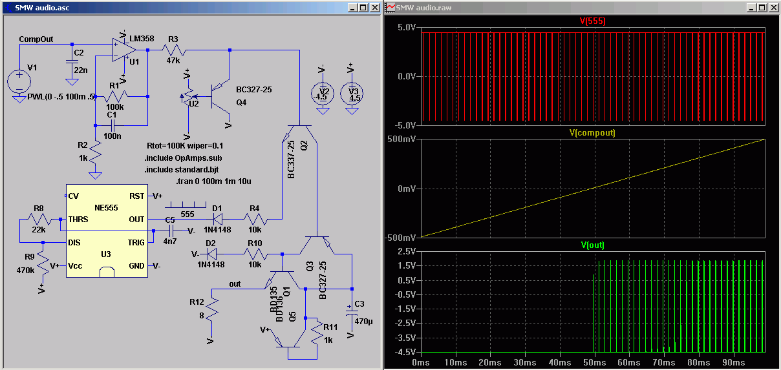Select the V(out) trace label
781x370 pixels.
tap(592, 245)
